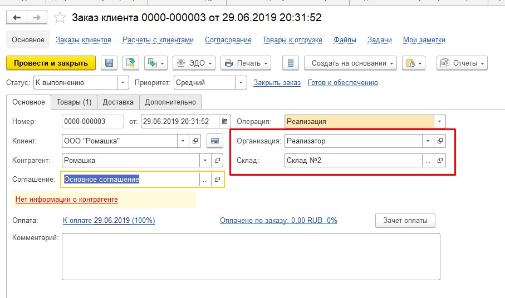Open Организация record with open-form icon

[440, 141]
